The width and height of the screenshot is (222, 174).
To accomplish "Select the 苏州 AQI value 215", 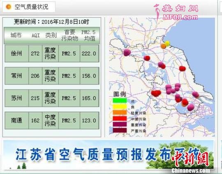I will 35,98.
